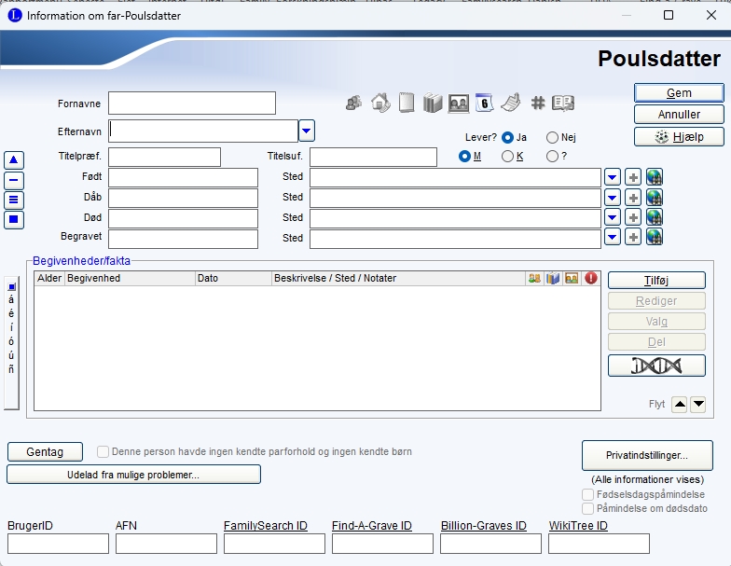731x566 pixels.
Task: Expand the Efternavn dropdown list
Action: [x=307, y=130]
